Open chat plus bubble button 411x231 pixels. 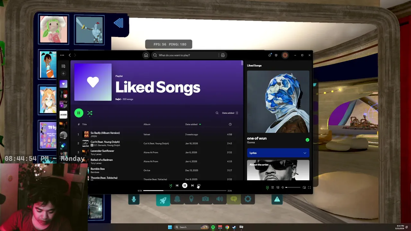click(x=234, y=199)
